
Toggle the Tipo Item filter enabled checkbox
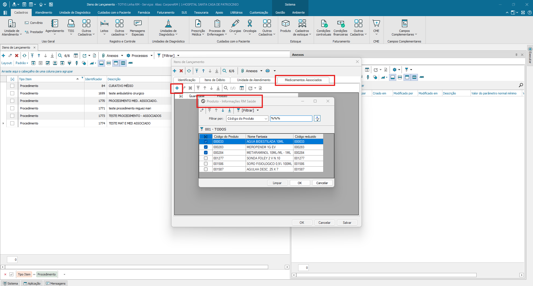tap(11, 274)
